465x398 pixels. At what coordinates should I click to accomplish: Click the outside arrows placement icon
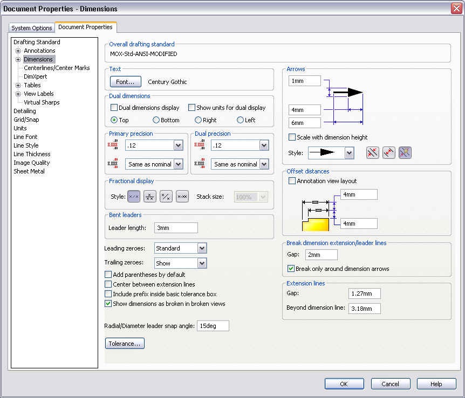pyautogui.click(x=372, y=153)
